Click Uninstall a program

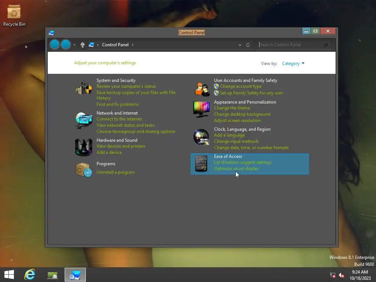[x=116, y=172]
